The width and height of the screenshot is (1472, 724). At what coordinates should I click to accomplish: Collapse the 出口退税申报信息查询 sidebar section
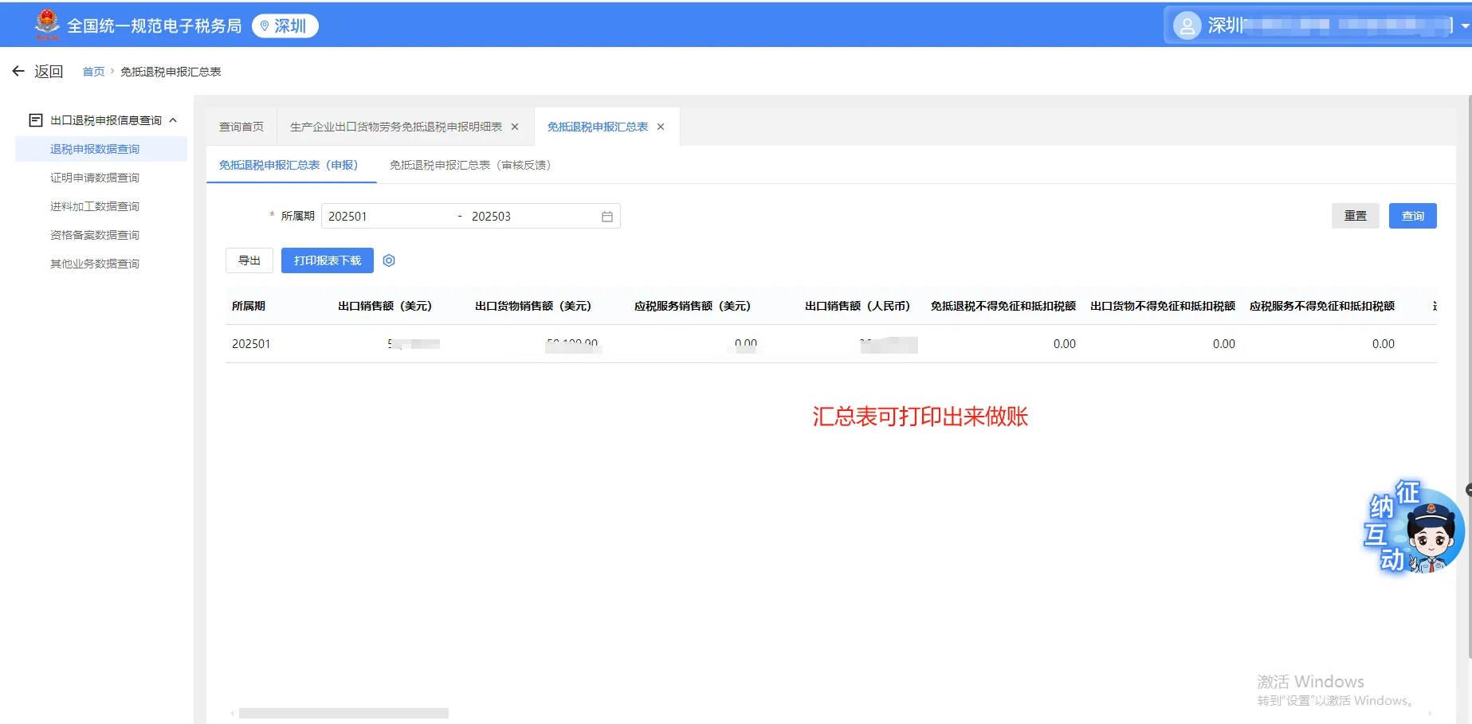coord(172,119)
